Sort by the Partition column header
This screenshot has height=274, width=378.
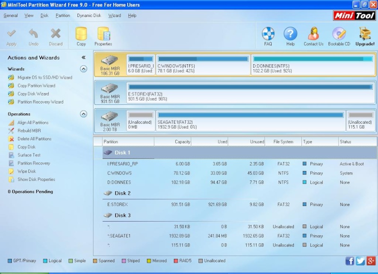[129, 142]
